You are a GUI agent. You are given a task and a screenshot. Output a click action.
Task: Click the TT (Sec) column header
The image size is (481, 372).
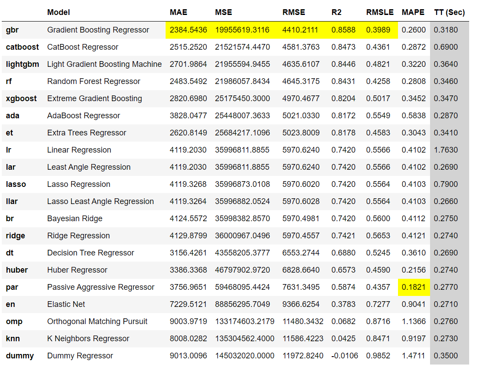(449, 12)
